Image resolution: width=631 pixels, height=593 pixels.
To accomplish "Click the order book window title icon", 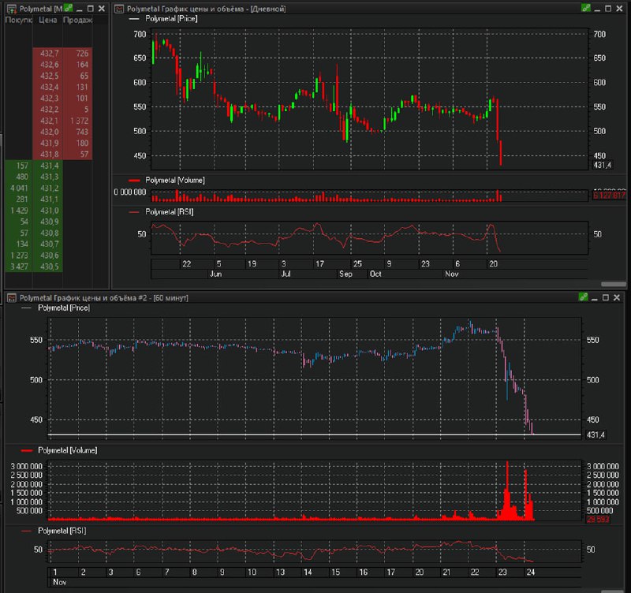I will [x=12, y=9].
